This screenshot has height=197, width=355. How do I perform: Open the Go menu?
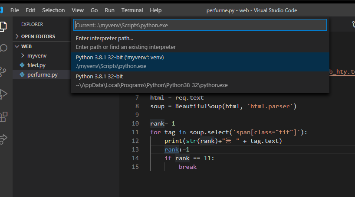tap(94, 10)
